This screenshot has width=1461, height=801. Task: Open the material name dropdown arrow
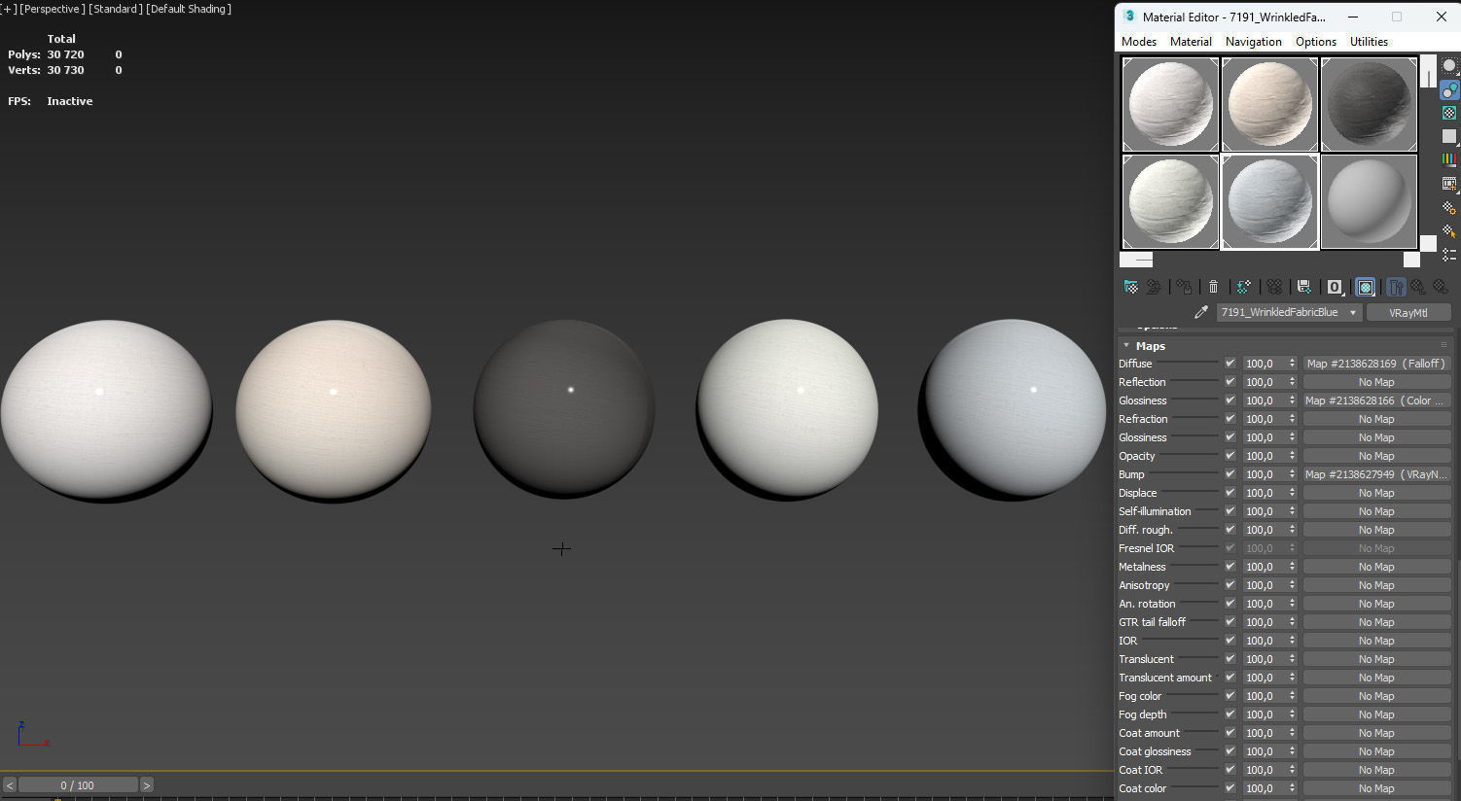(1352, 312)
